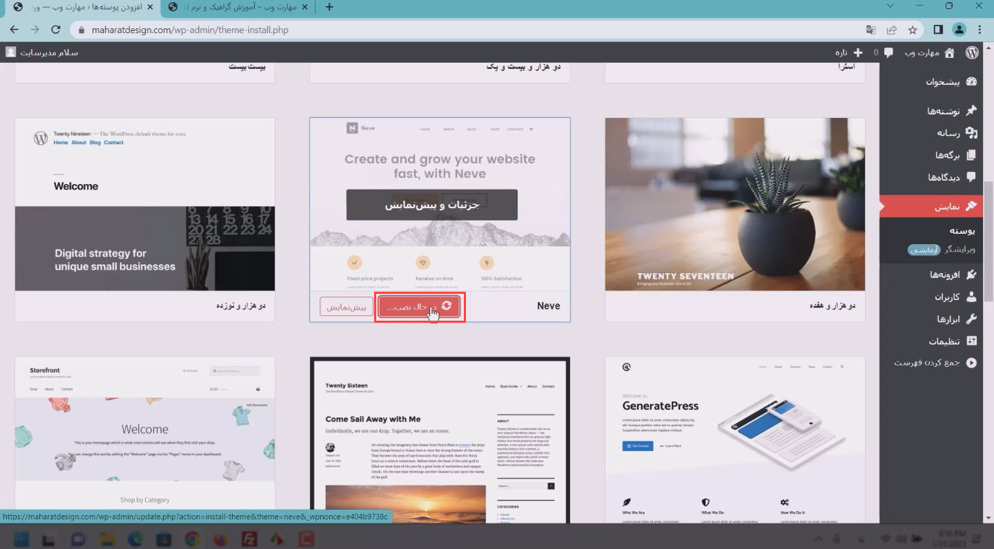Click the جزئیات و پیش‌نمایش overlay on Neve
The image size is (994, 549).
pyautogui.click(x=432, y=205)
